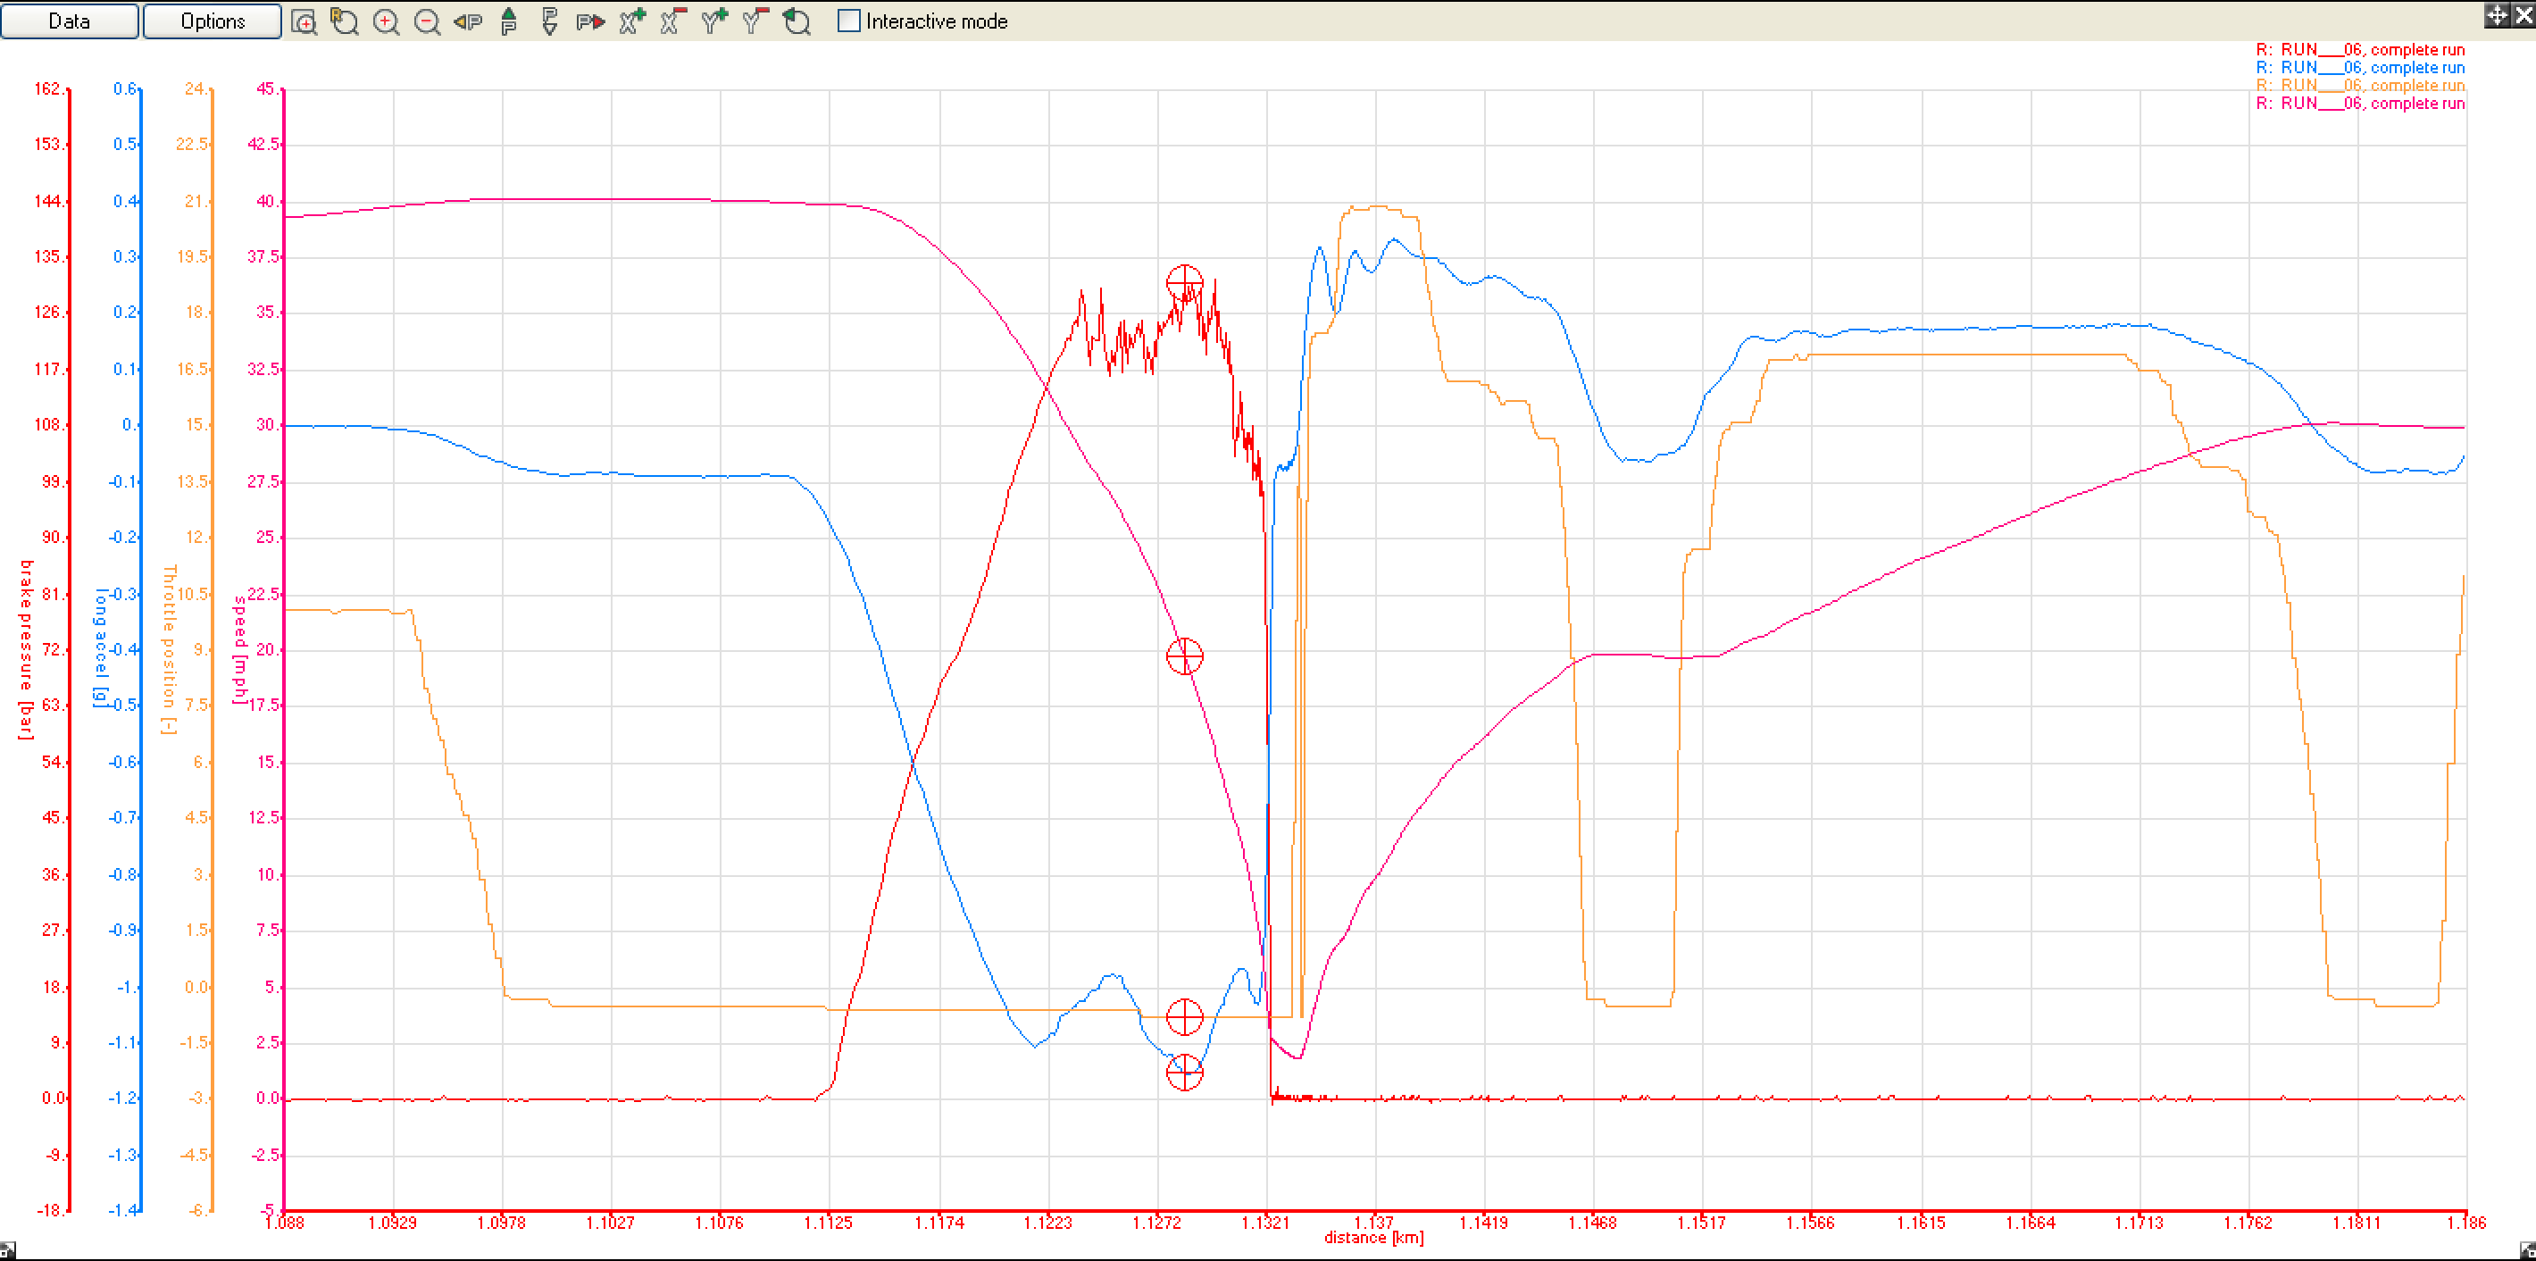2536x1261 pixels.
Task: Click the move panel crosshair icon
Action: (x=2497, y=13)
